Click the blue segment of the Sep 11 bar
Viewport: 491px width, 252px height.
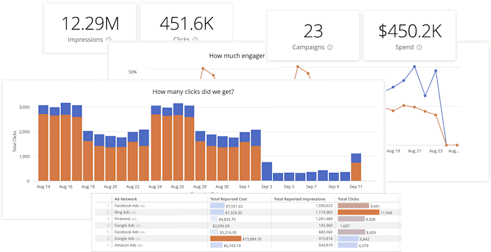point(356,158)
